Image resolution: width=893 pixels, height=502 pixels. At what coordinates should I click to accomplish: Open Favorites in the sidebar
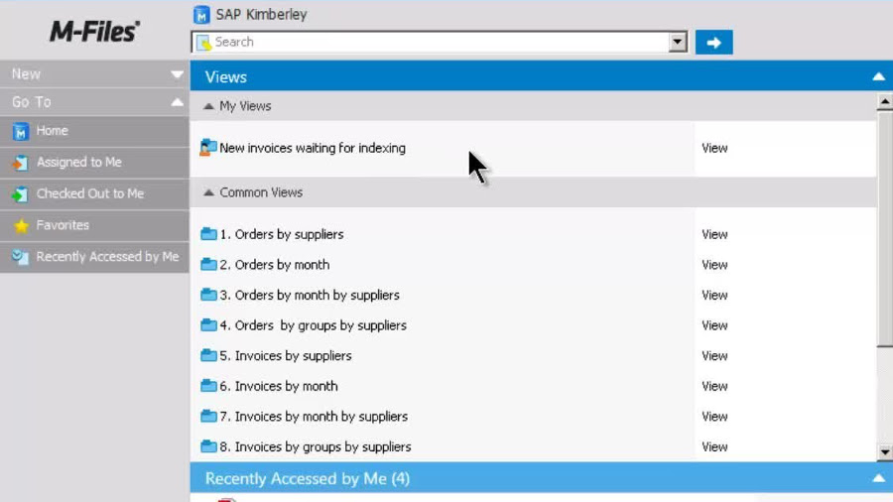coord(94,225)
